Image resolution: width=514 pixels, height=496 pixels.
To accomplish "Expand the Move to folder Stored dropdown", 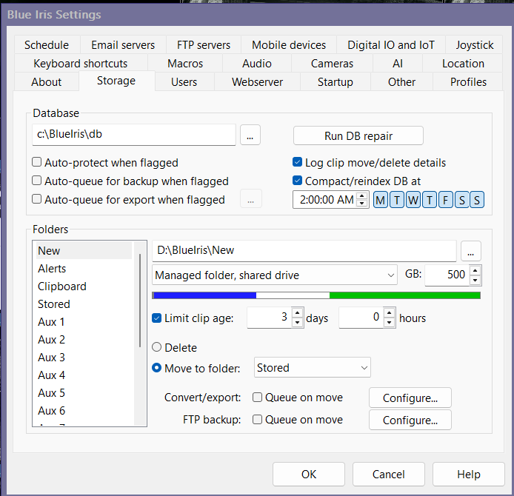I will [312, 368].
